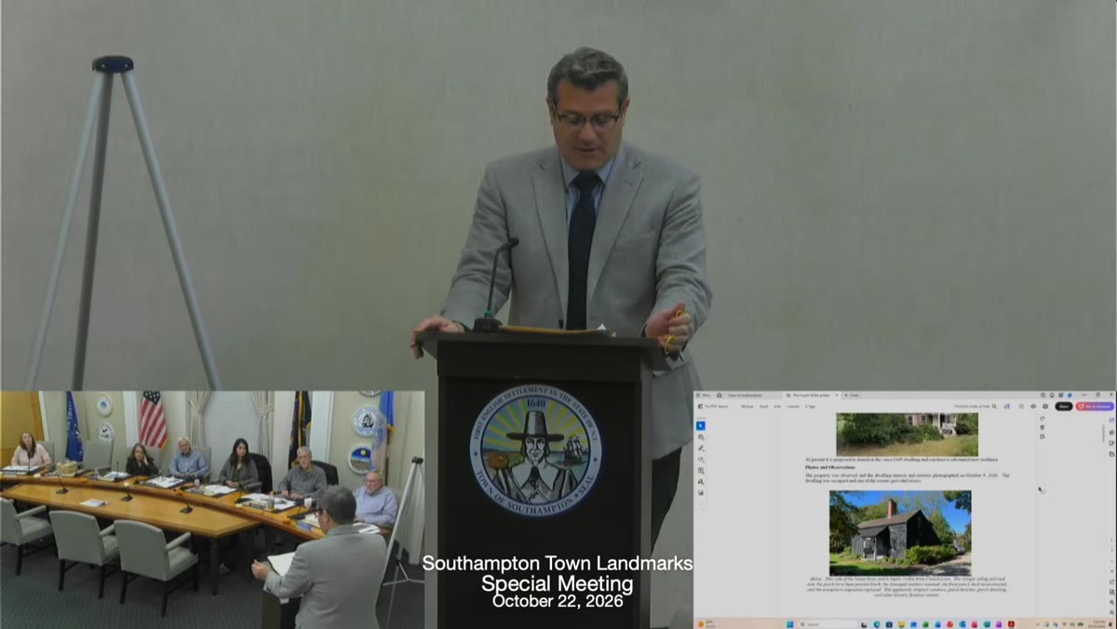Select the second open PDF document tab

812,395
